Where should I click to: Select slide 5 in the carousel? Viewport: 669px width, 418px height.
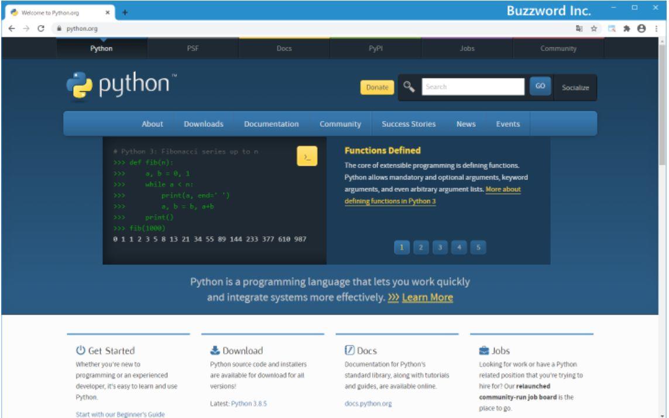point(478,247)
